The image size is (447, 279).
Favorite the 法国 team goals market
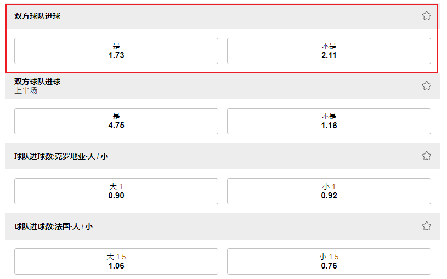click(x=427, y=226)
